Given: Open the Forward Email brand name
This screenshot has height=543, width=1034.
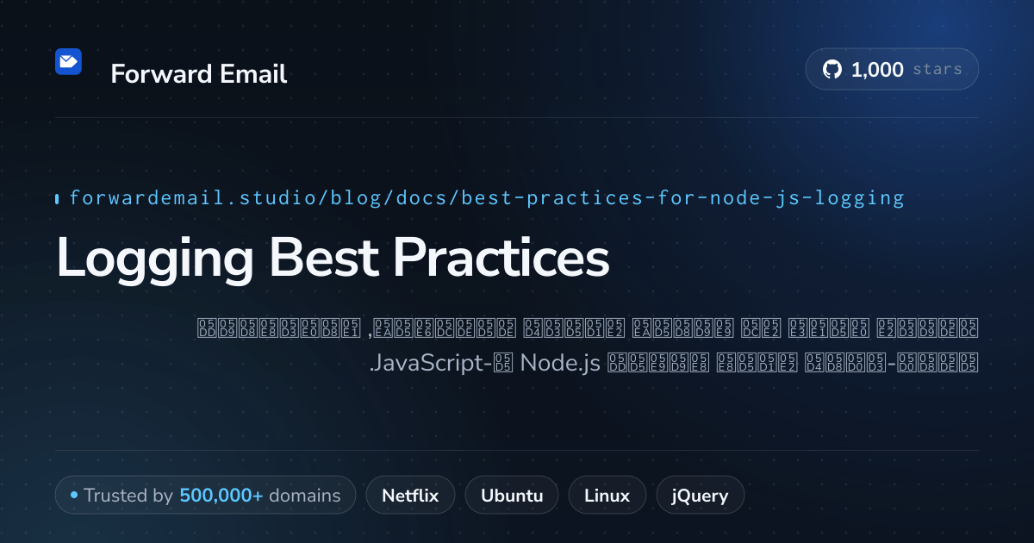Looking at the screenshot, I should pos(199,74).
